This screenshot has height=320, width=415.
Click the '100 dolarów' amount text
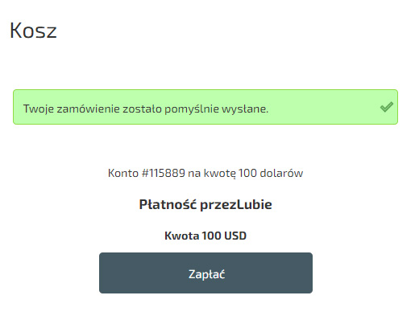click(x=271, y=173)
